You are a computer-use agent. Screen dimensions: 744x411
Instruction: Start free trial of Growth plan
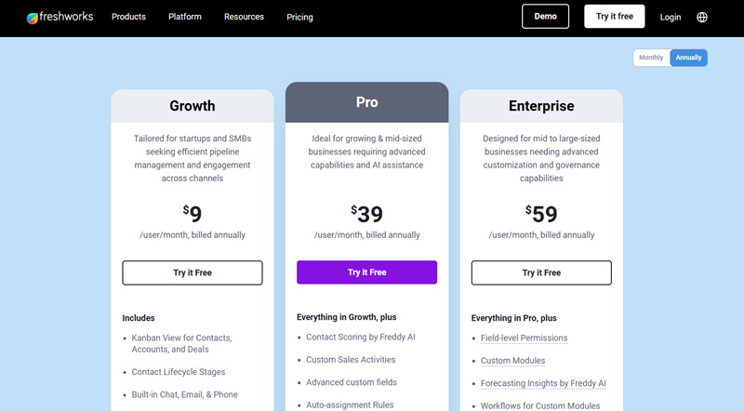pyautogui.click(x=193, y=272)
